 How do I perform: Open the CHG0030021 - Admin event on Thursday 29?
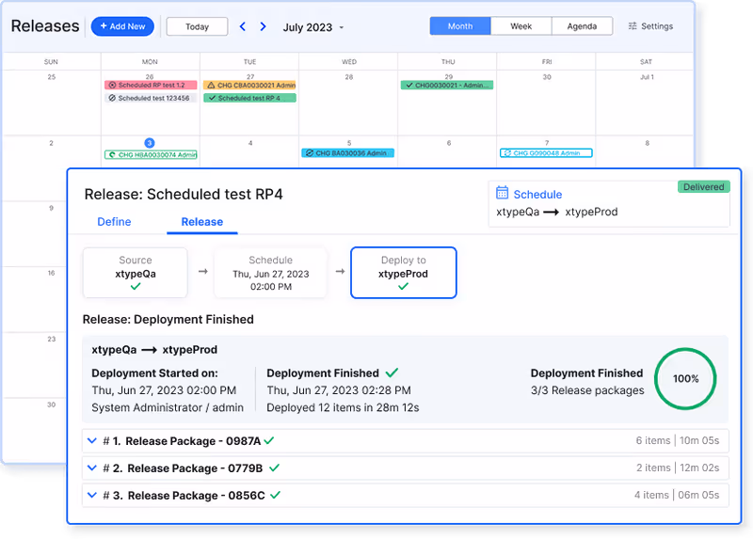447,85
